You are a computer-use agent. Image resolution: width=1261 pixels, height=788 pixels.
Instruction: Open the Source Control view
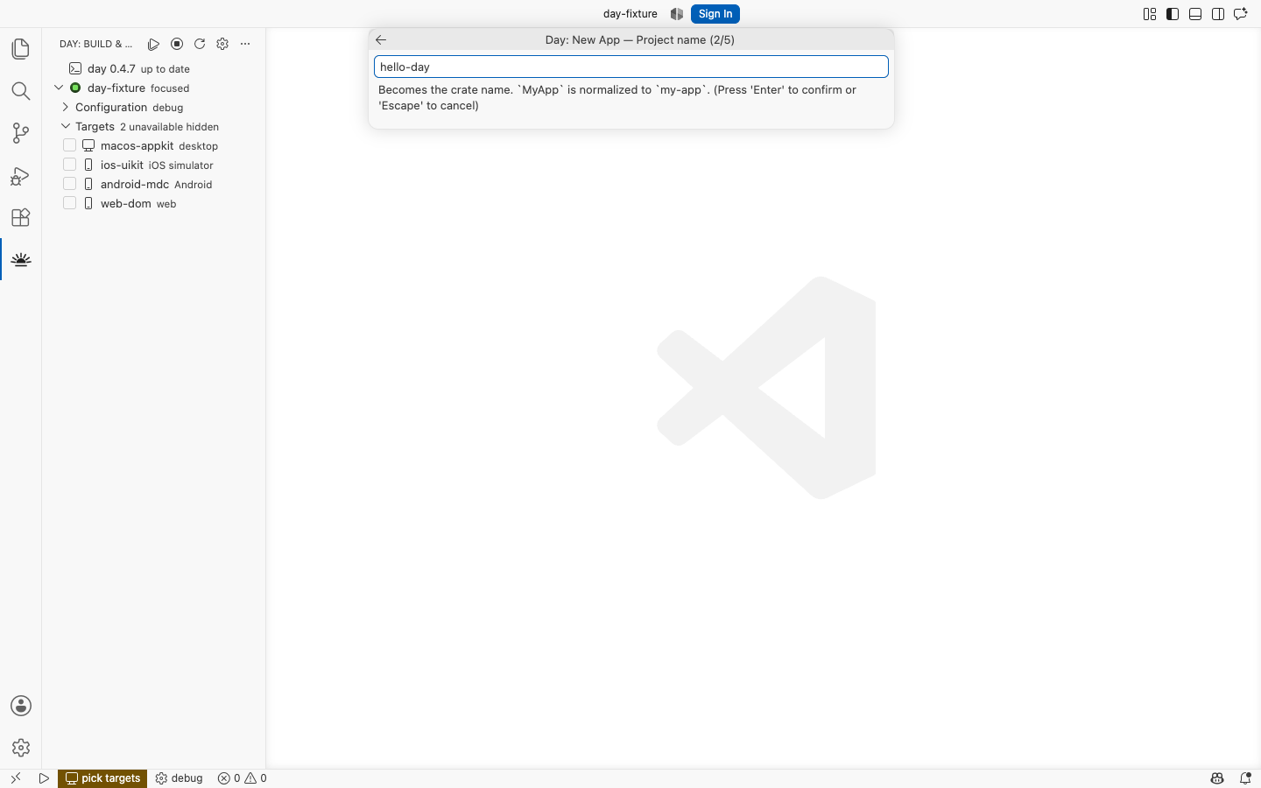[21, 133]
